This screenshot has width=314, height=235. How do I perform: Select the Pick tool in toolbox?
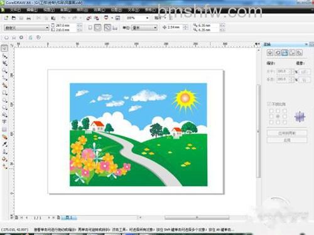click(x=4, y=48)
